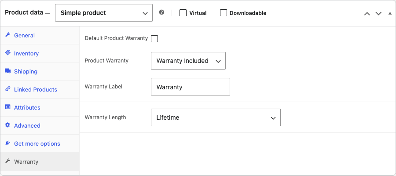Click the Attributes tab table icon

pos(8,107)
